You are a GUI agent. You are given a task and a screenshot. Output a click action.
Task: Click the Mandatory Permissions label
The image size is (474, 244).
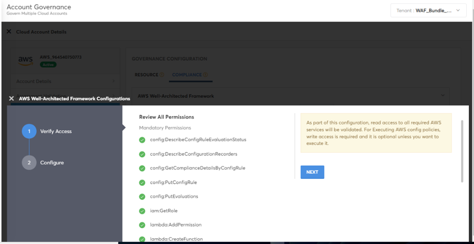click(x=165, y=128)
